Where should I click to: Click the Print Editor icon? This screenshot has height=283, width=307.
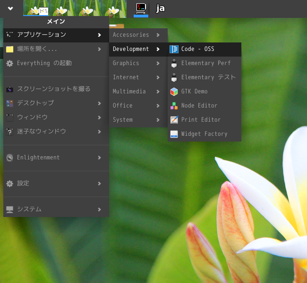(x=174, y=120)
